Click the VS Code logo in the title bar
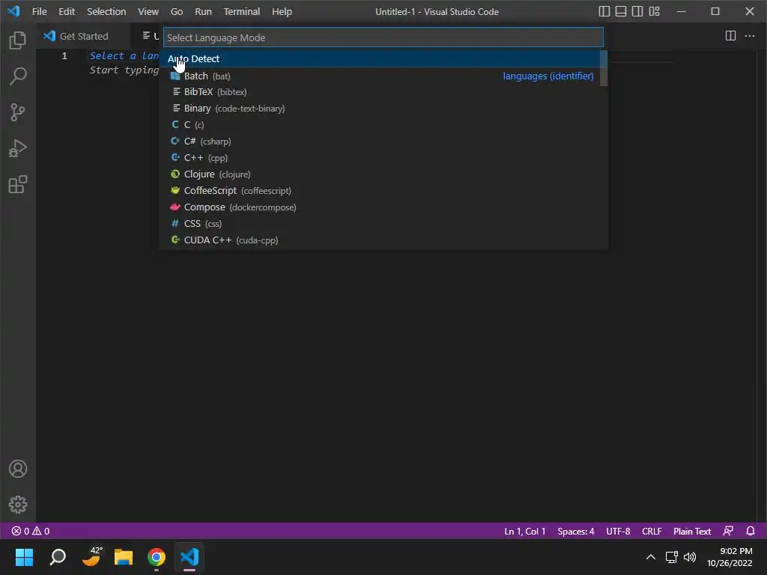 click(13, 11)
